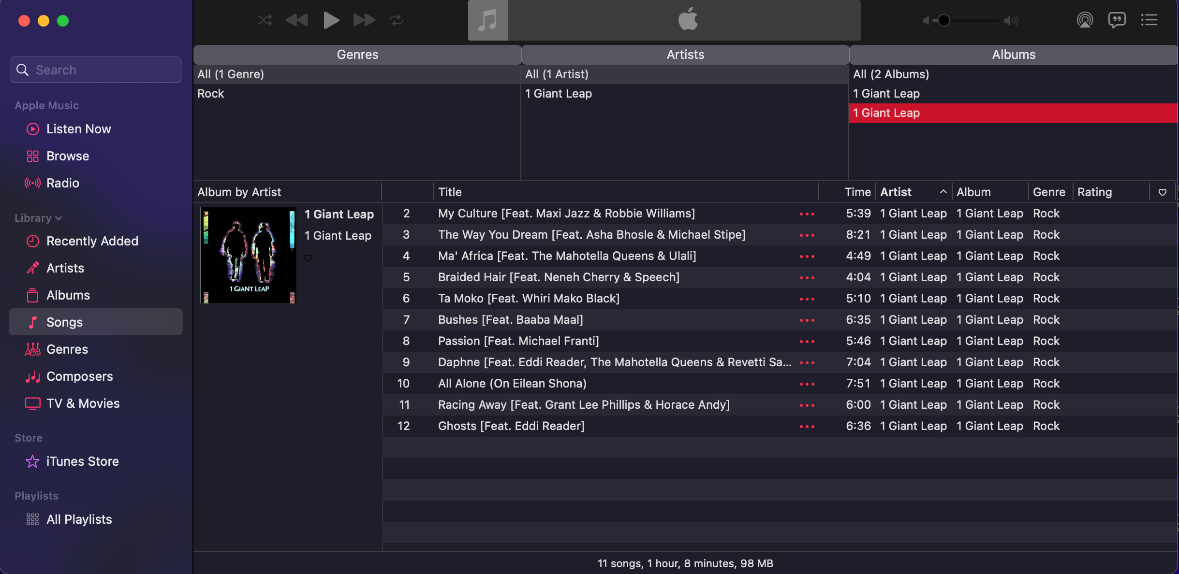This screenshot has height=574, width=1179.
Task: Collapse the Library section chevron
Action: coord(59,218)
